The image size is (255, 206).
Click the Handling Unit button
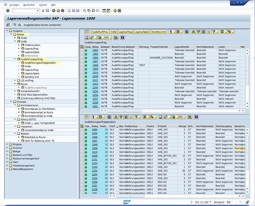158,32
